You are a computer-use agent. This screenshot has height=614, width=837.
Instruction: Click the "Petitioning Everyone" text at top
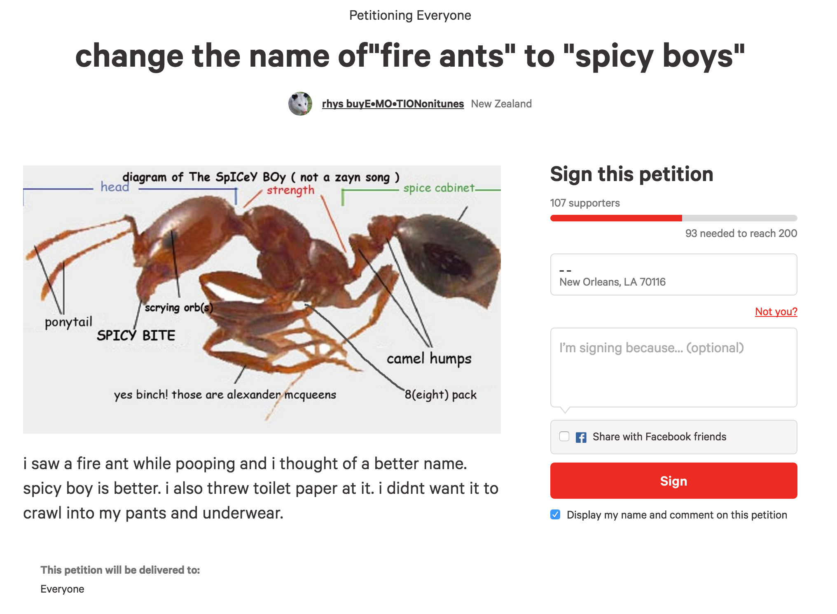point(410,15)
